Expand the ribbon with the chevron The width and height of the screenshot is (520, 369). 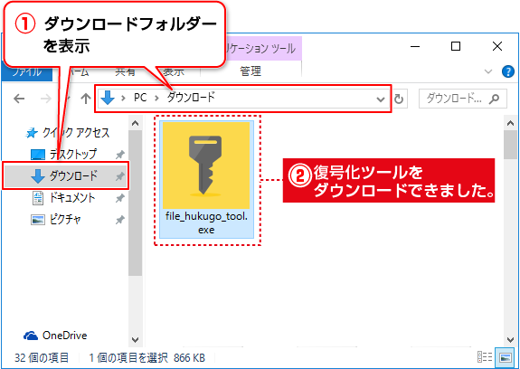(488, 71)
